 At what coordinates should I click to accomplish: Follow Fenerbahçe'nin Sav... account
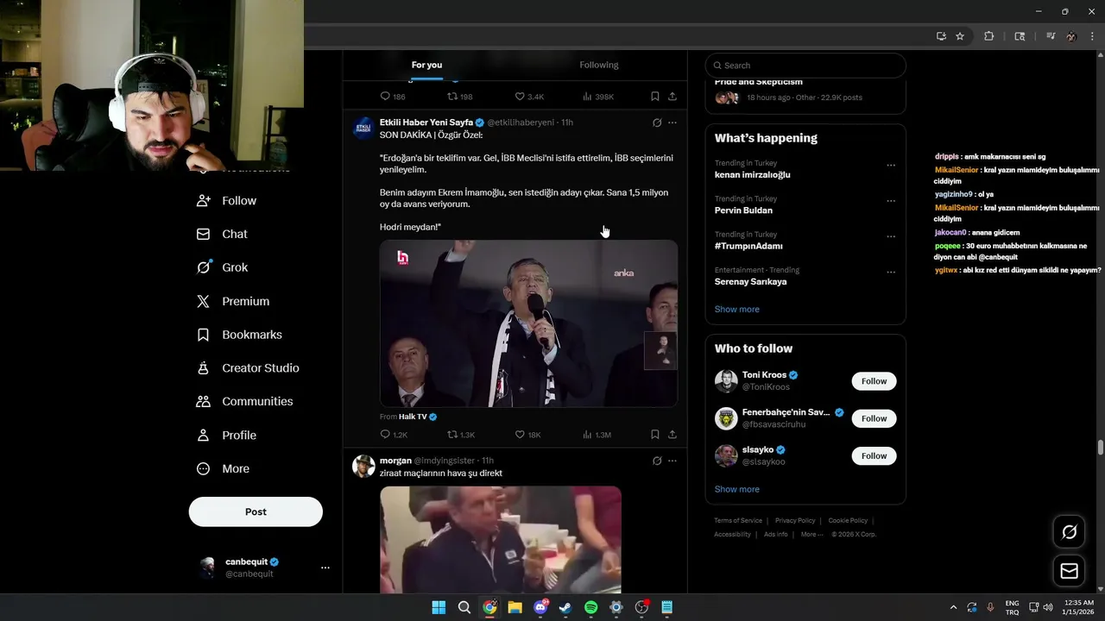pos(874,418)
